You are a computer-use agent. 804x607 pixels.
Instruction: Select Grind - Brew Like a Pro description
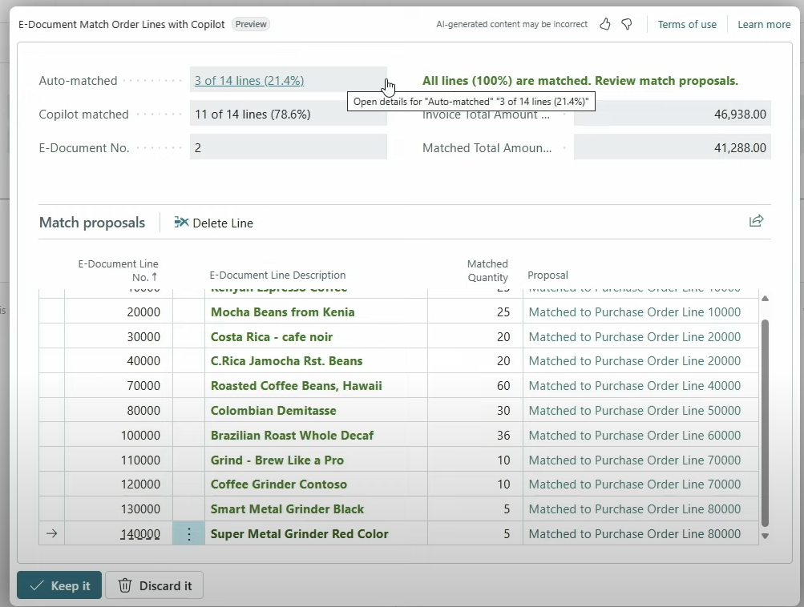coord(277,460)
